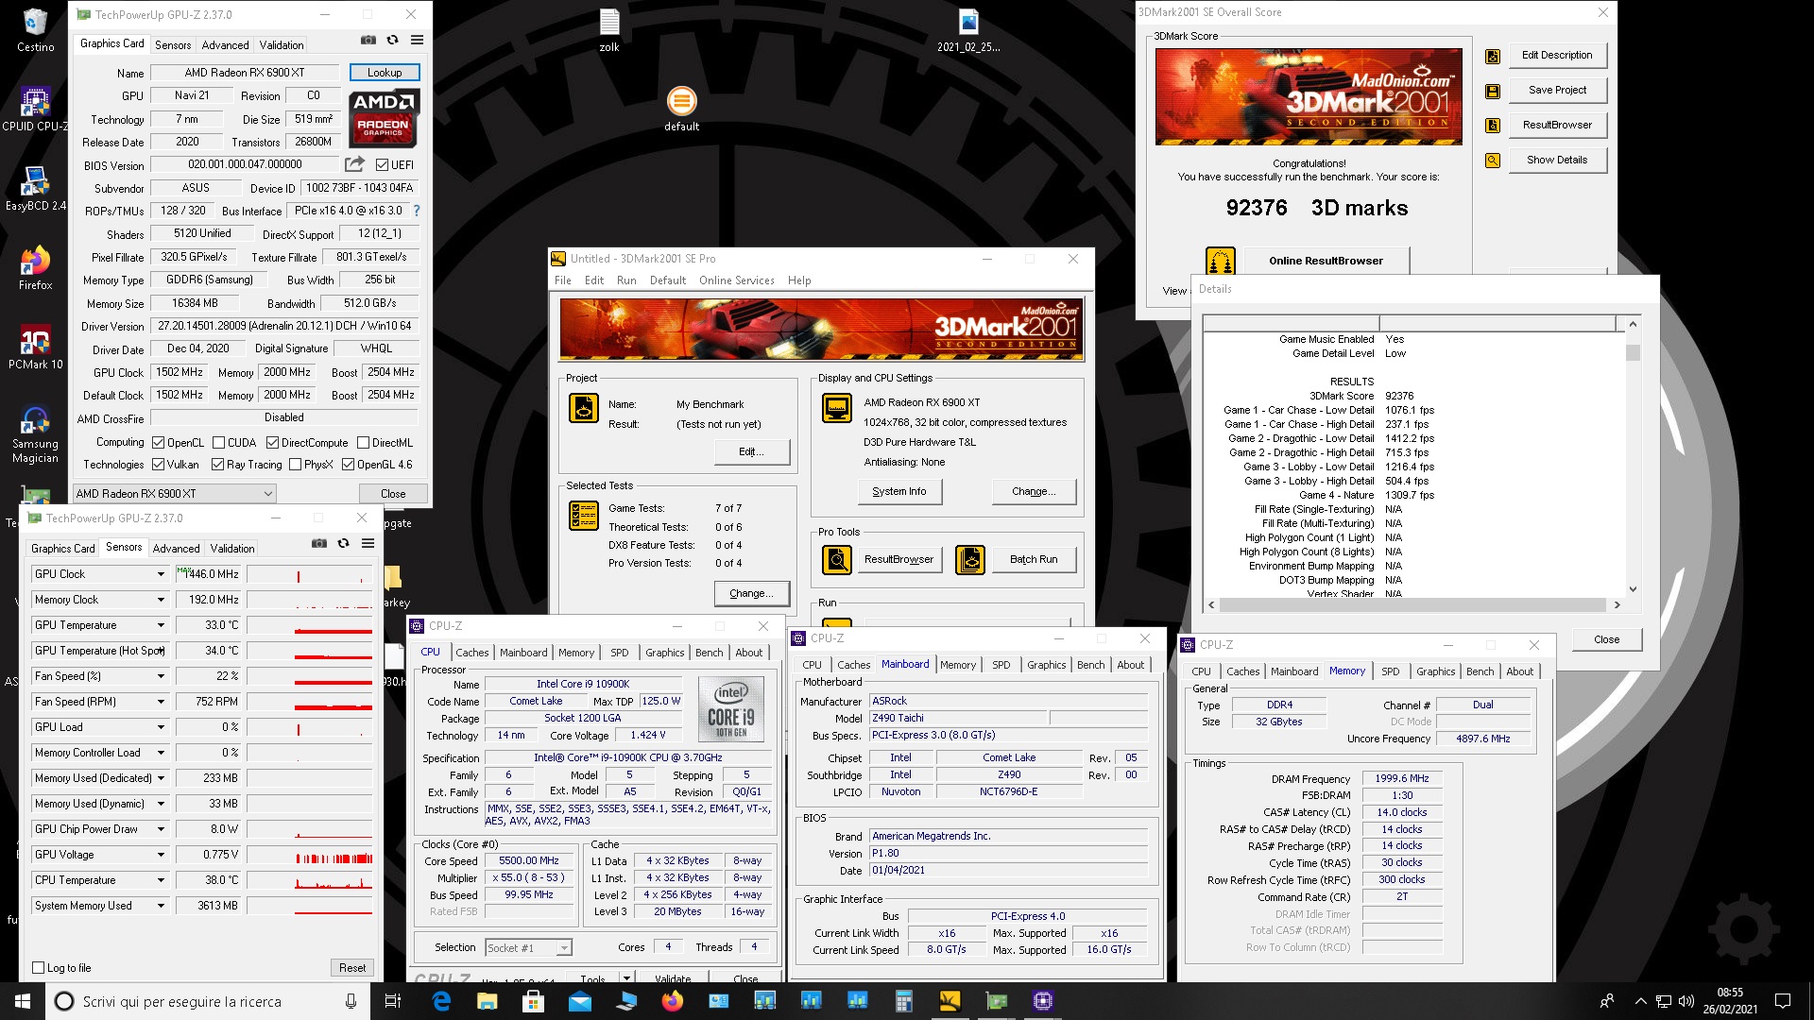
Task: Open Microsoft Edge from the taskbar
Action: pos(441,1001)
